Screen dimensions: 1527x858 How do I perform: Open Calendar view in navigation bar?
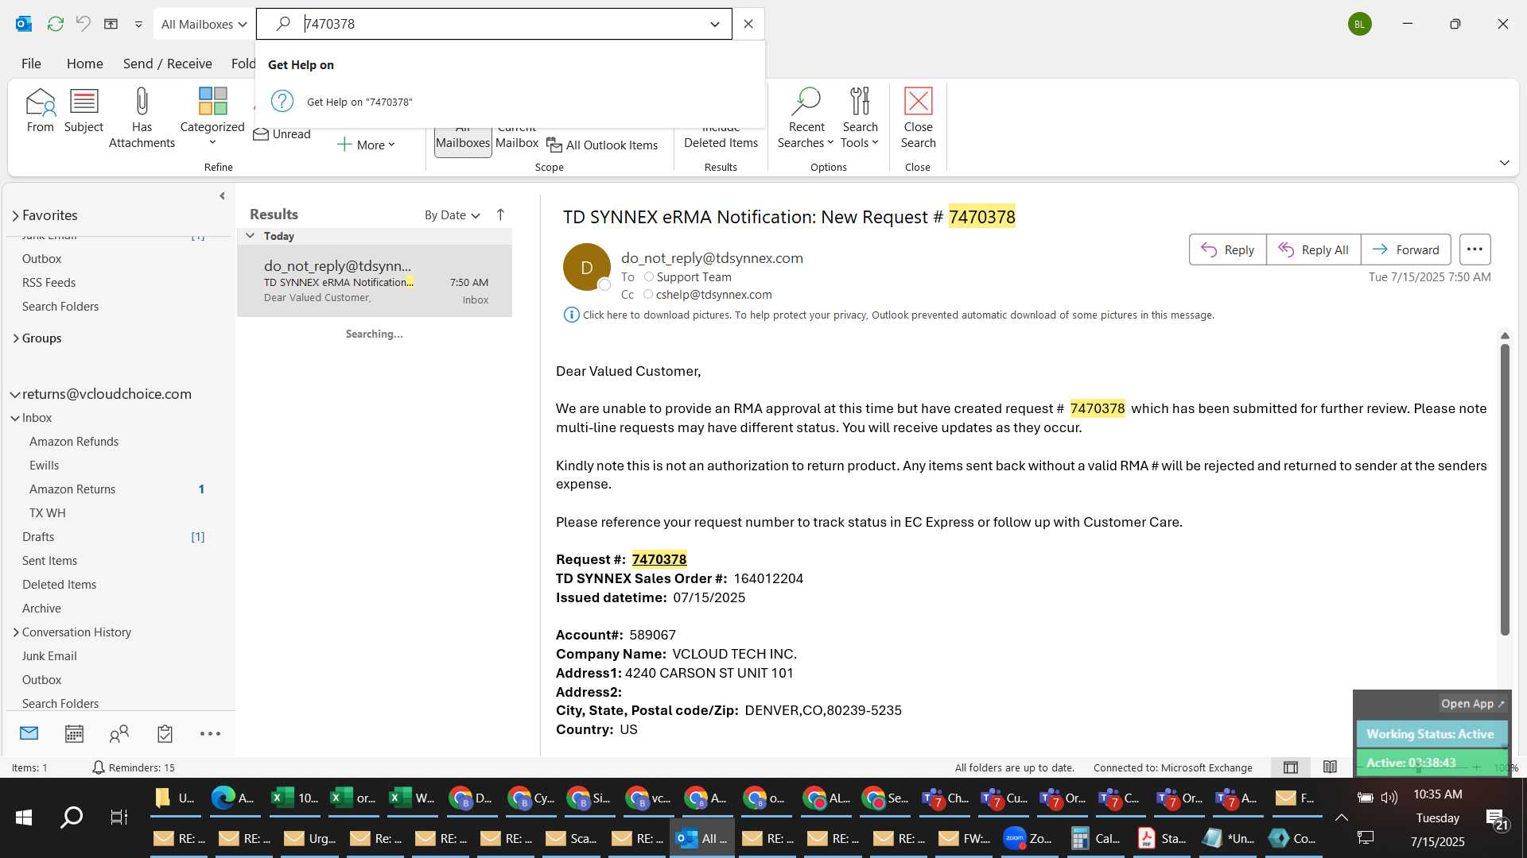click(74, 733)
